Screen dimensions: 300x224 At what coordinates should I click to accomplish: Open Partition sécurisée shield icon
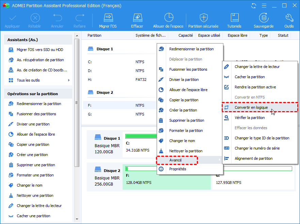click(x=203, y=18)
